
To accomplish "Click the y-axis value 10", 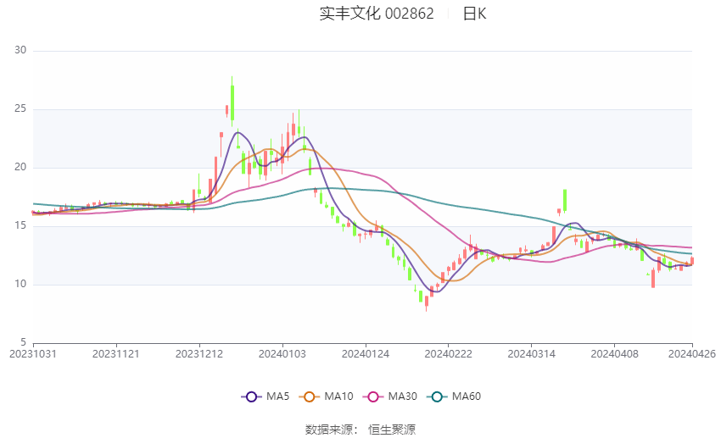I will coord(20,284).
